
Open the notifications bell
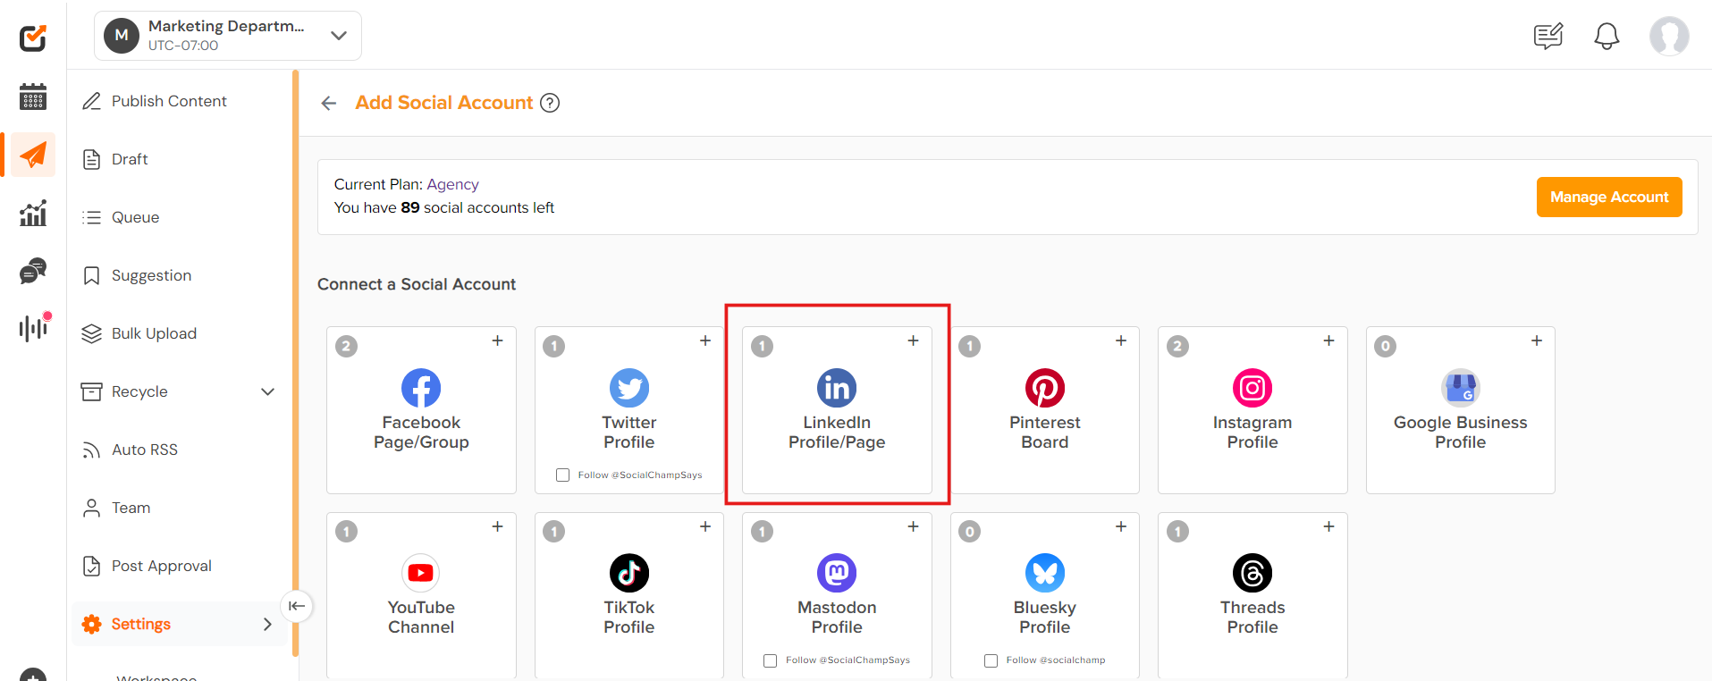coord(1607,36)
